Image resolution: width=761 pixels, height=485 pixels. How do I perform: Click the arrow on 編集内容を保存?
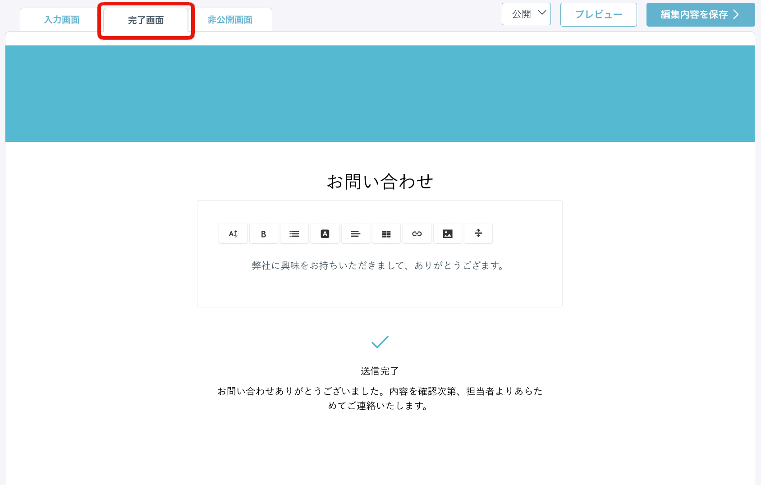pos(737,14)
